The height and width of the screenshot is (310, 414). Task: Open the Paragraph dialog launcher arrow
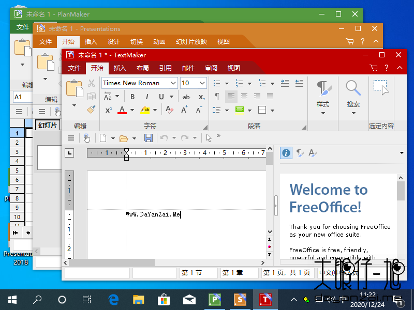point(304,128)
